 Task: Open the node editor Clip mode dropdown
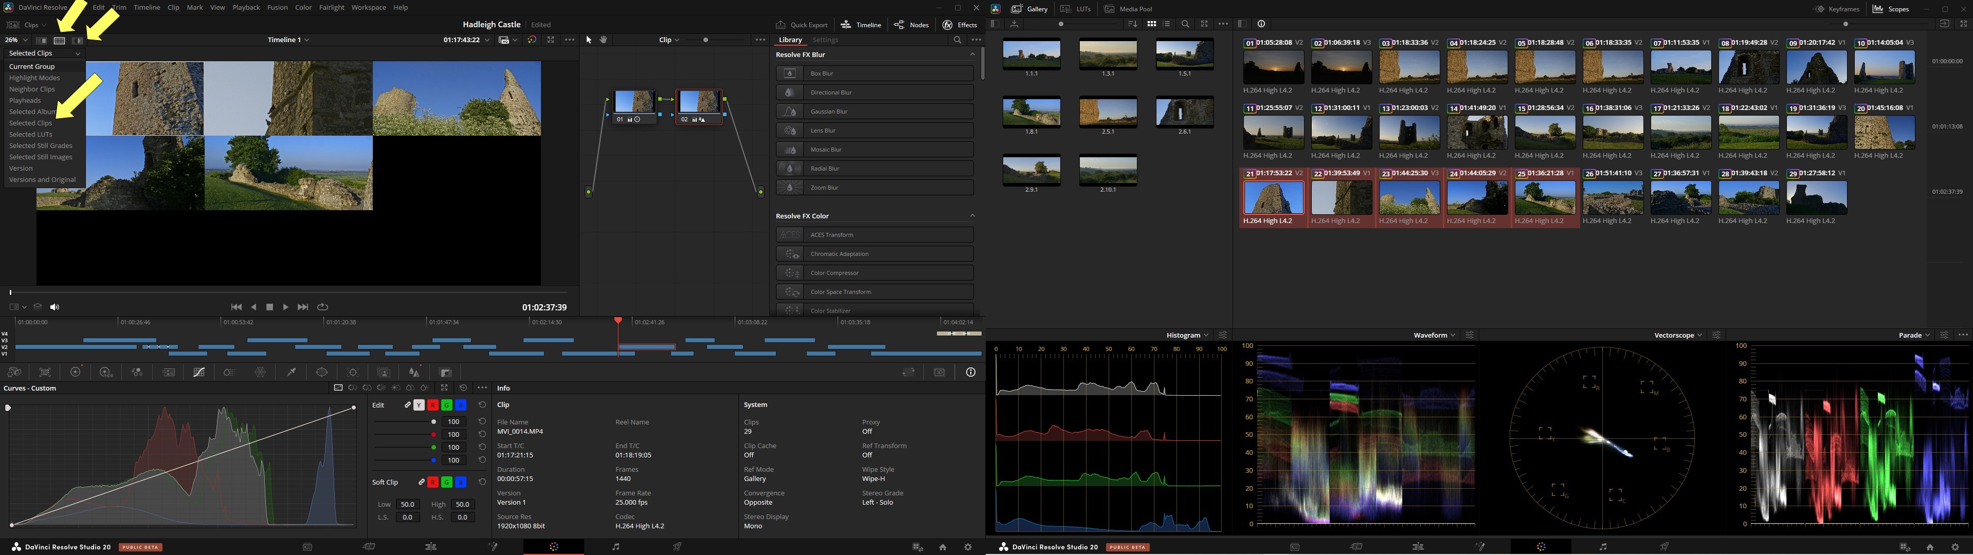pyautogui.click(x=669, y=40)
